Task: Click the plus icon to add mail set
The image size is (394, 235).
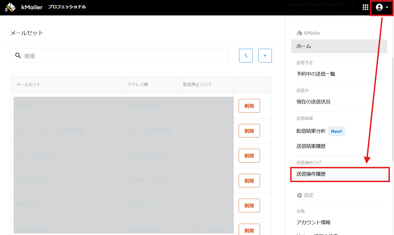Action: [x=265, y=56]
